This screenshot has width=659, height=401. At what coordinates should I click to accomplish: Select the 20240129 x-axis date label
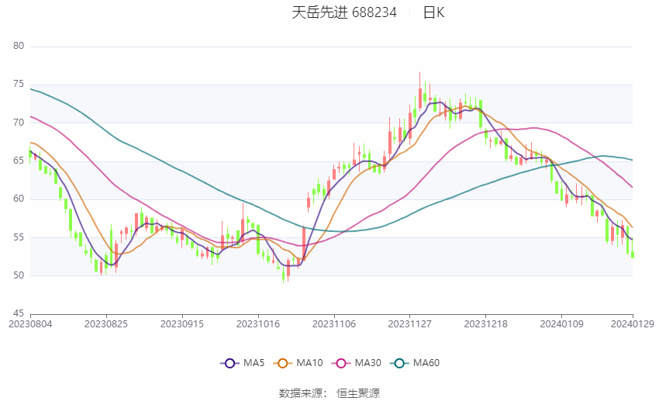633,324
